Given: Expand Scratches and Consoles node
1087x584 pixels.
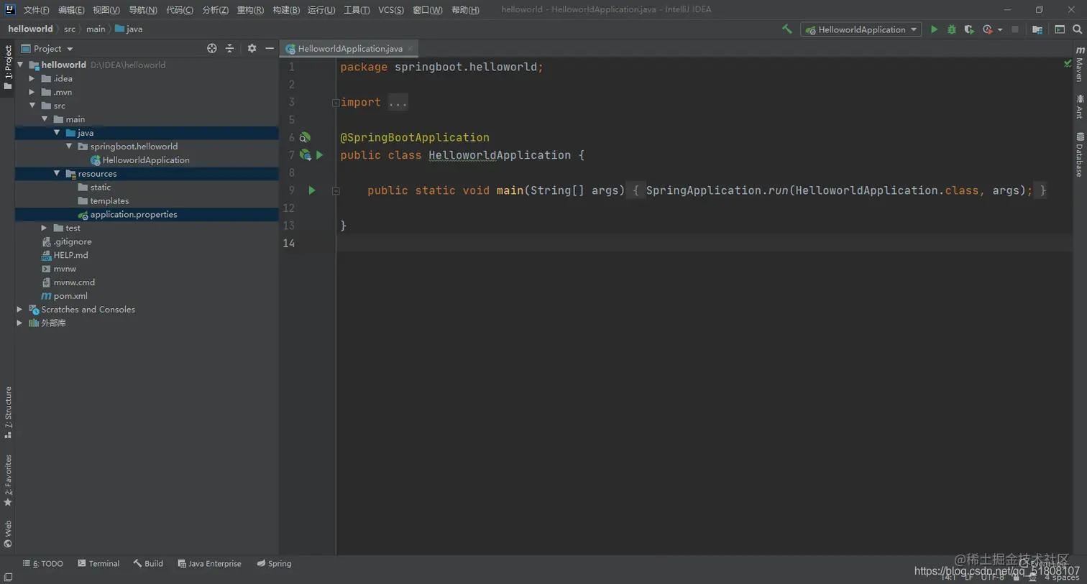Looking at the screenshot, I should [20, 310].
